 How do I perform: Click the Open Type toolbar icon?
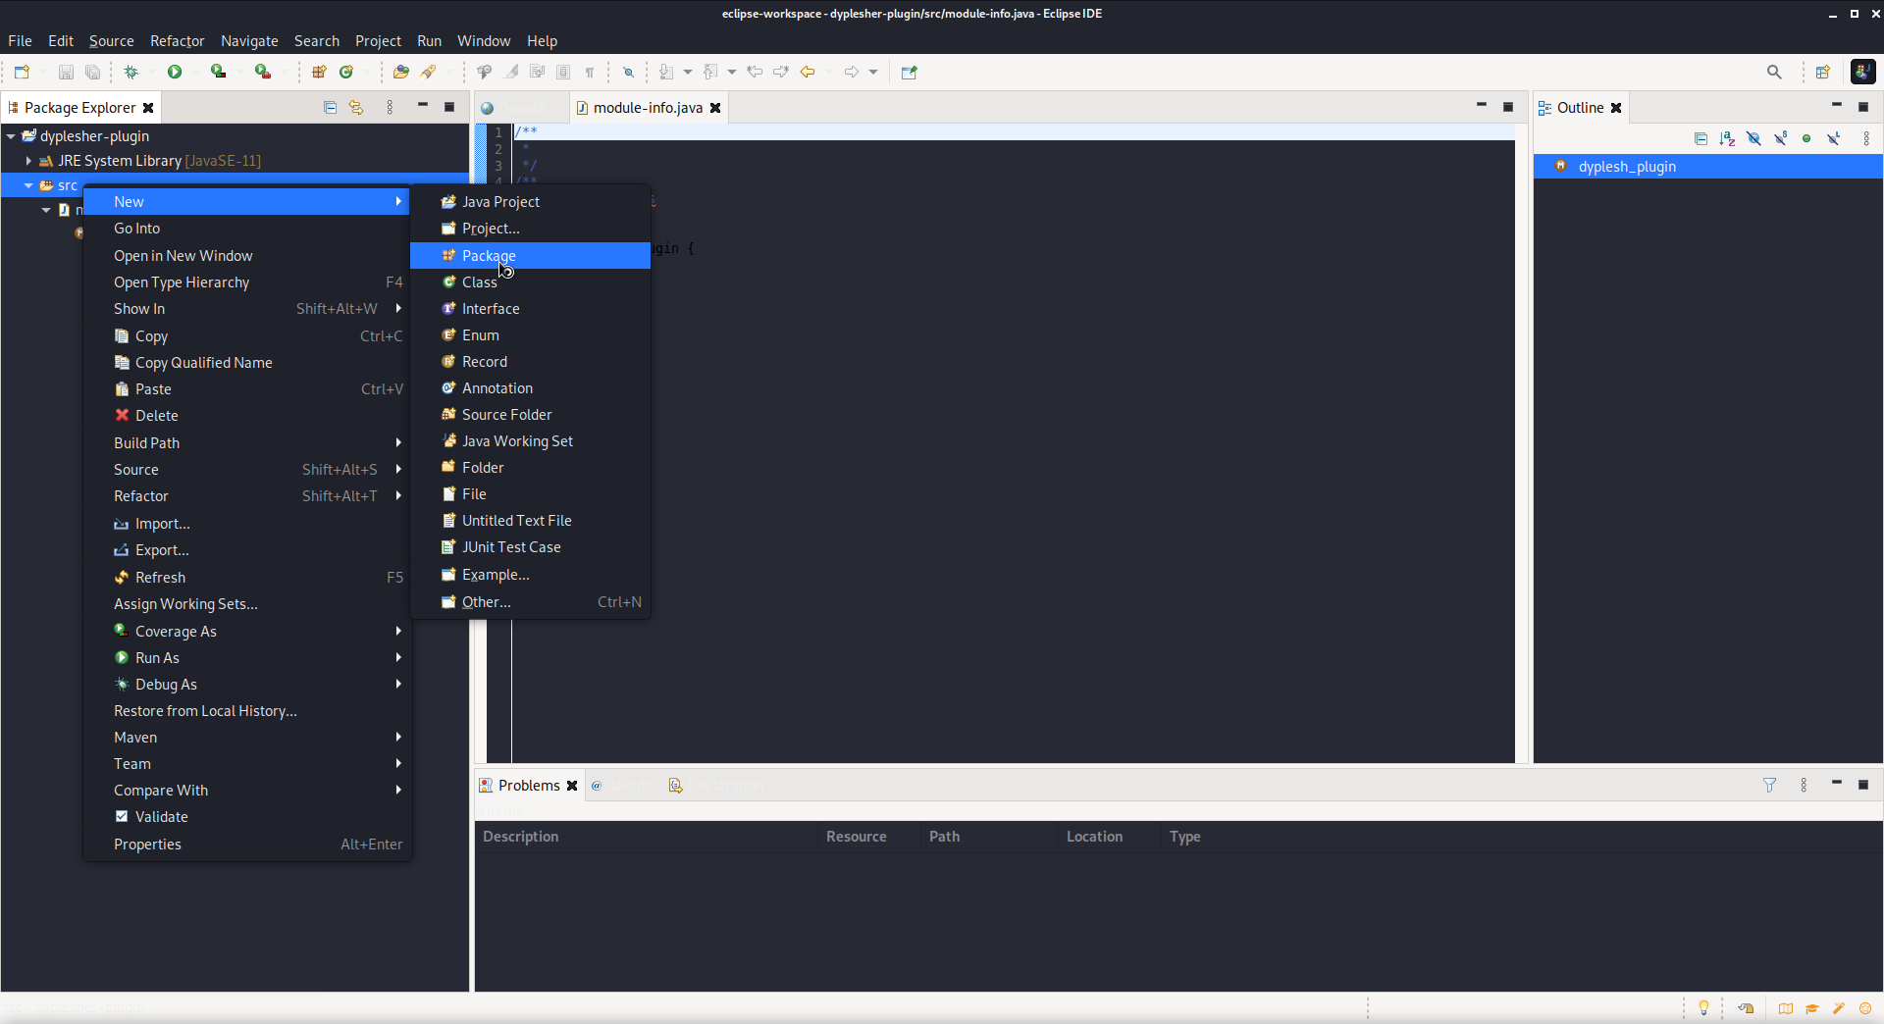click(400, 72)
